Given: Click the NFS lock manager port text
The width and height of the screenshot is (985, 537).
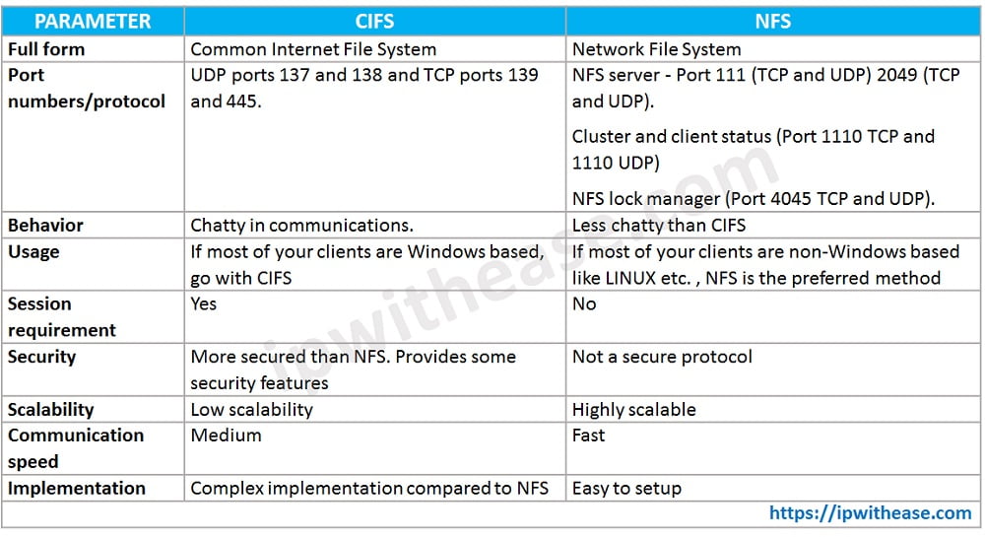Looking at the screenshot, I should click(x=753, y=198).
